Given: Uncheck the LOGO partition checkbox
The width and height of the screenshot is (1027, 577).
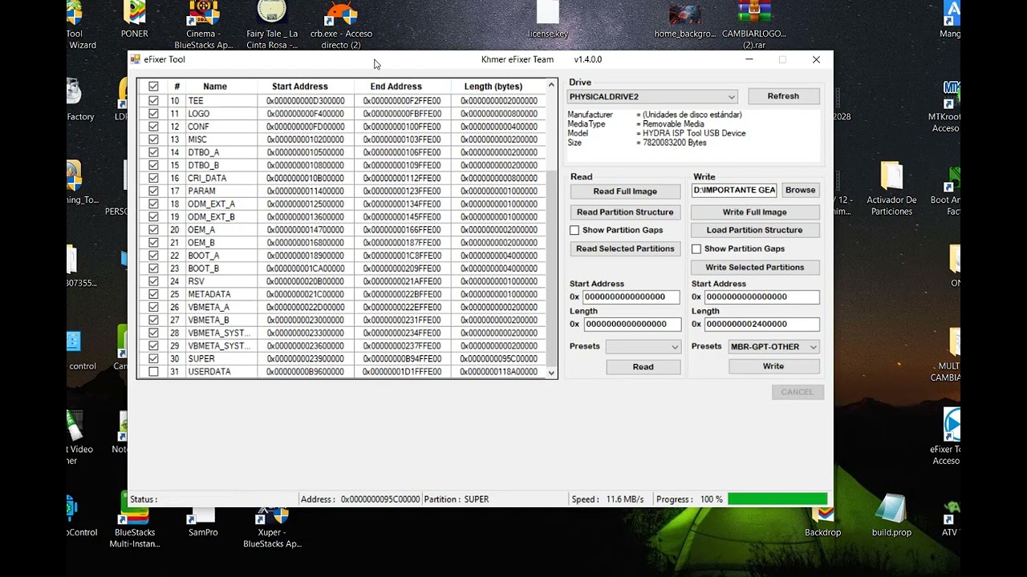Looking at the screenshot, I should [153, 114].
